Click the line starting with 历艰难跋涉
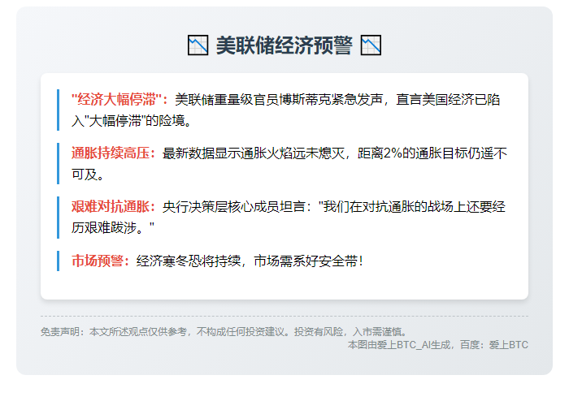 pyautogui.click(x=113, y=228)
